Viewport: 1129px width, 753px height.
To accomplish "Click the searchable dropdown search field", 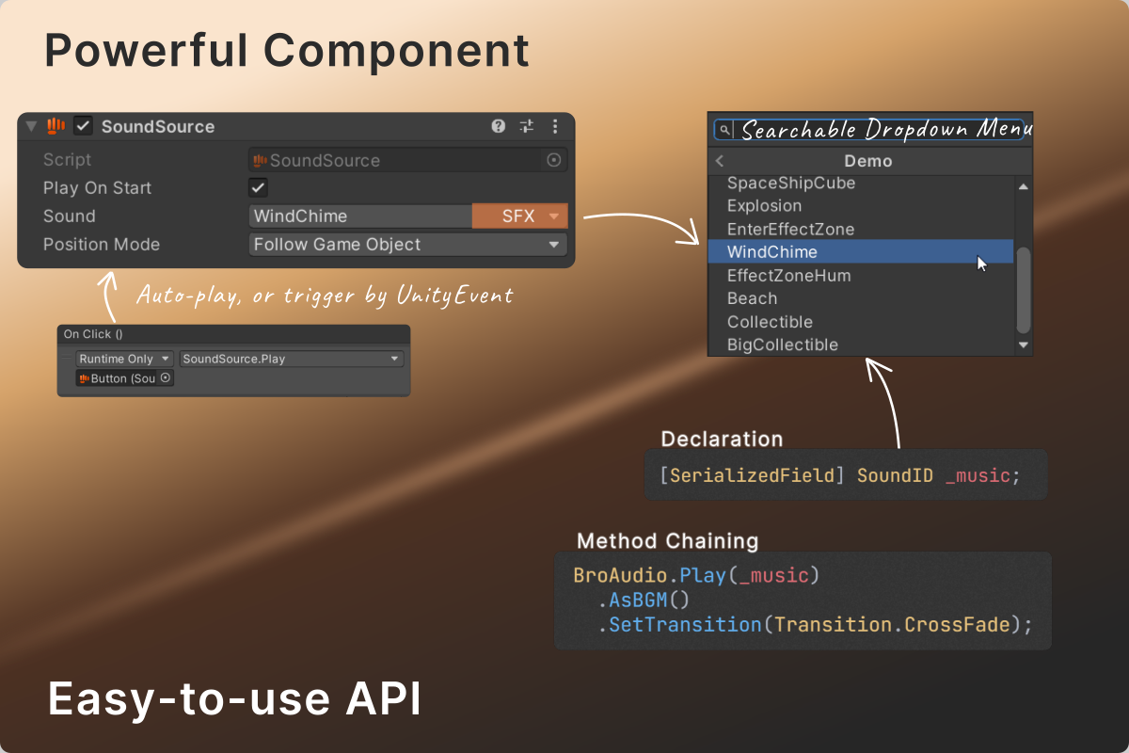I will [x=870, y=130].
